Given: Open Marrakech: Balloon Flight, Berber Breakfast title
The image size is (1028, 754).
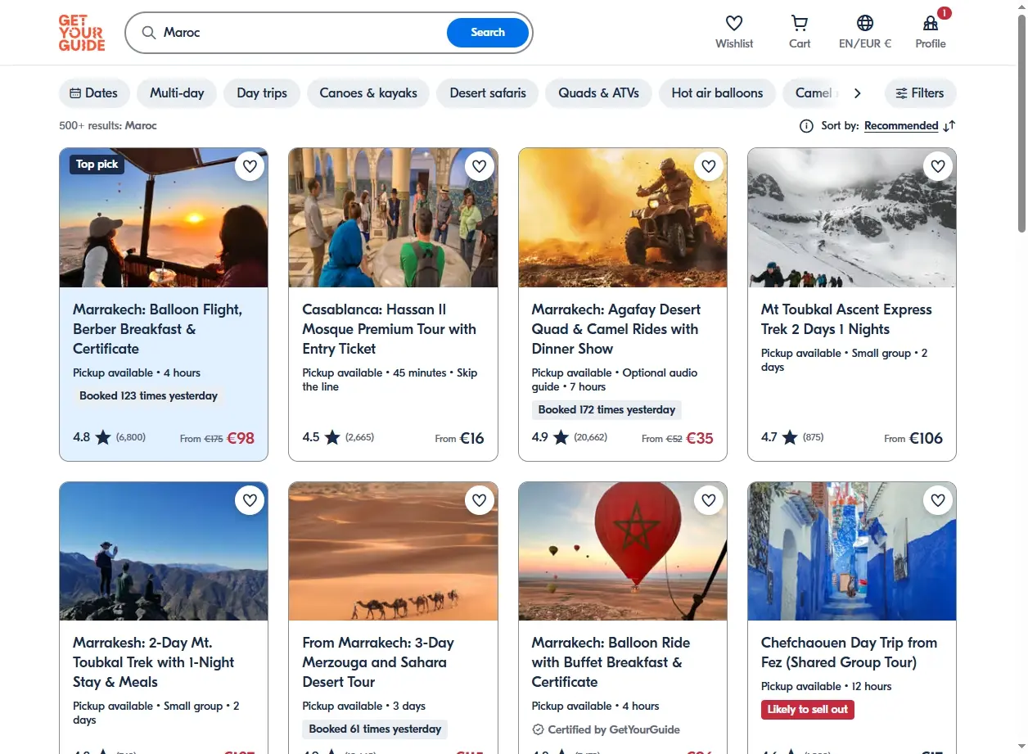Looking at the screenshot, I should point(157,329).
